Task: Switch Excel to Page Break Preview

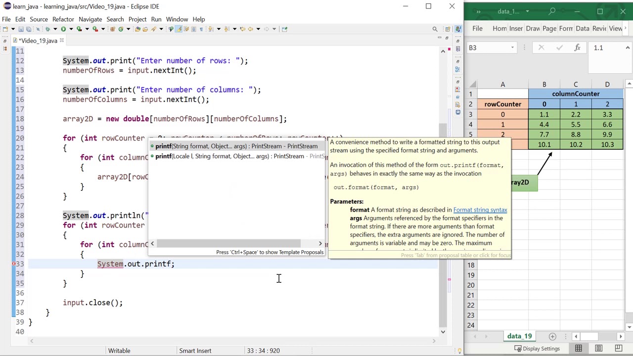Action: tap(618, 349)
